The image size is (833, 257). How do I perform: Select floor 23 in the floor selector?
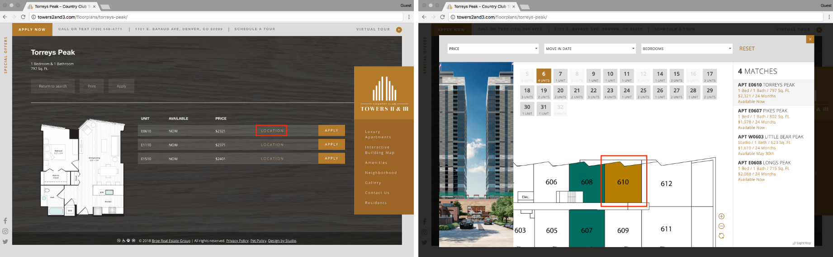[x=610, y=93]
